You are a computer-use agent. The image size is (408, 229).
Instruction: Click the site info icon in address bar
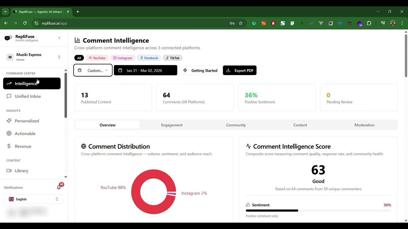coord(36,23)
